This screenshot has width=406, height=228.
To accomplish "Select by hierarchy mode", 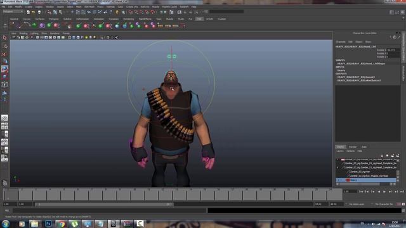I will coord(49,12).
